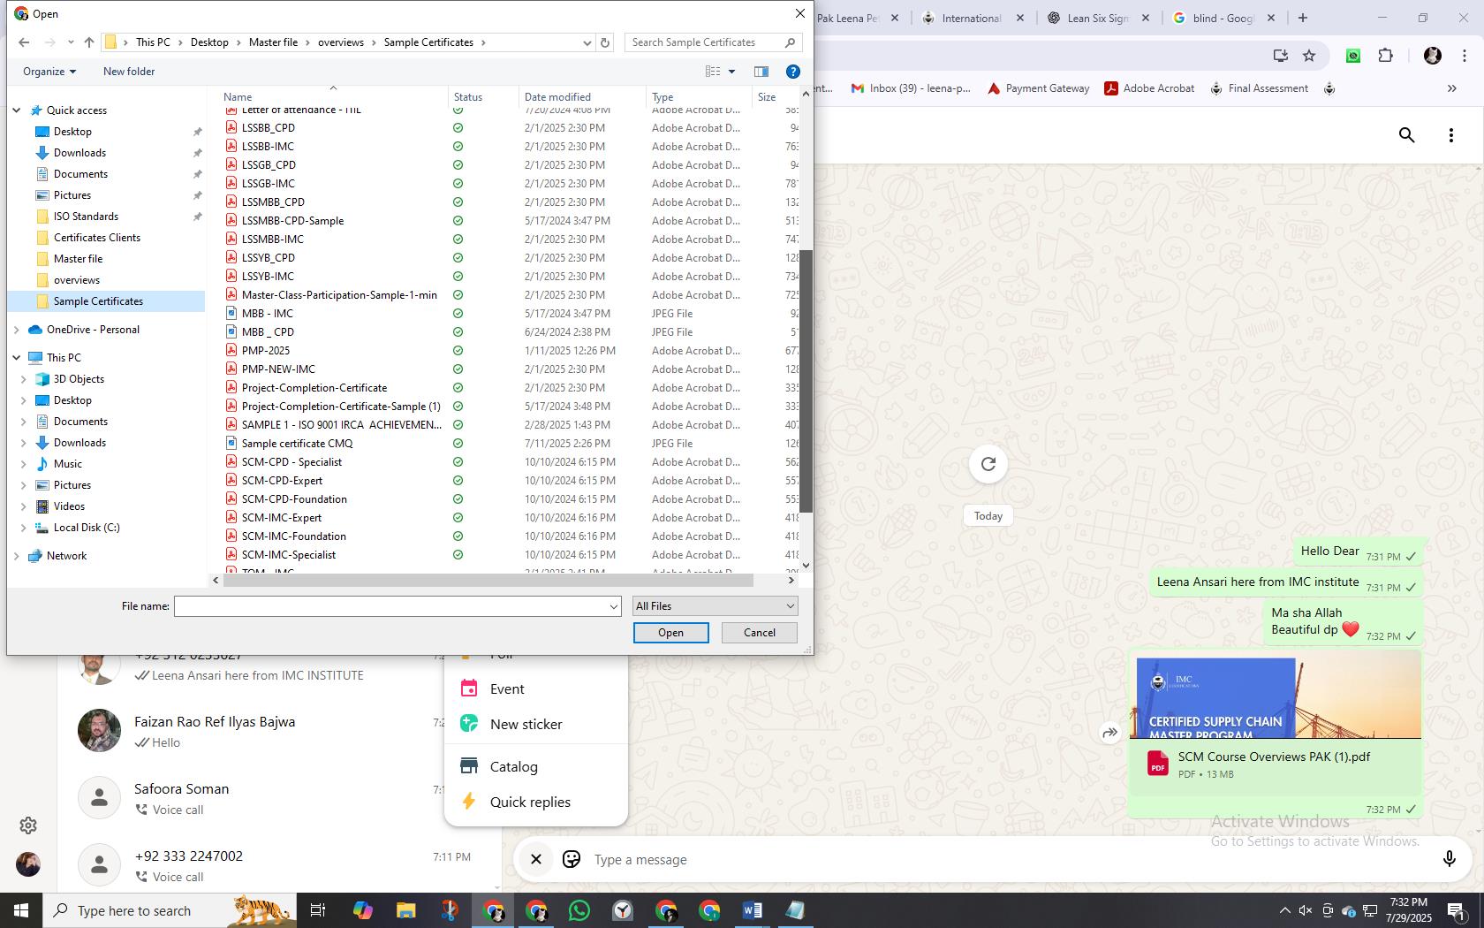Click the Type a message field
Viewport: 1484px width, 928px height.
click(1007, 860)
